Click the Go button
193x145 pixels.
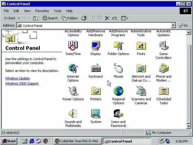(x=184, y=25)
